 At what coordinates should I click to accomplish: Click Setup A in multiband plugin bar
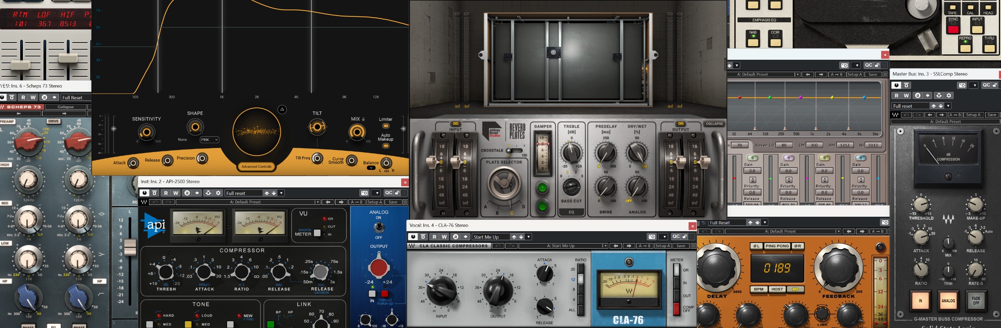(854, 75)
